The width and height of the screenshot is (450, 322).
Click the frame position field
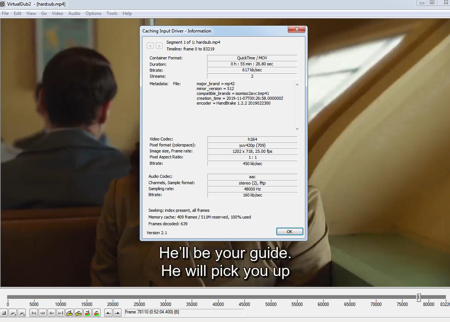(184, 312)
